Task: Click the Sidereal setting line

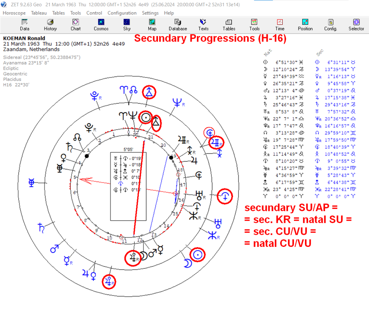Action: [42, 57]
